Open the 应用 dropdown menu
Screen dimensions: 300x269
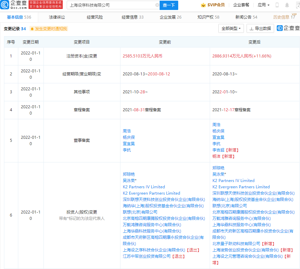coord(263,5)
